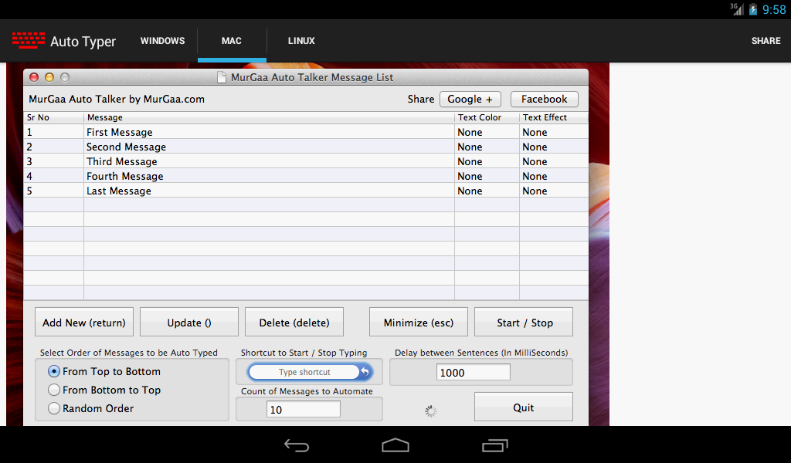The image size is (791, 463).
Task: Switch to the LINUX tab
Action: tap(301, 41)
